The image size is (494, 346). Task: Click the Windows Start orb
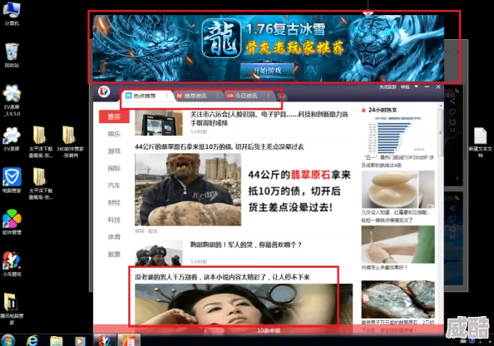8,340
